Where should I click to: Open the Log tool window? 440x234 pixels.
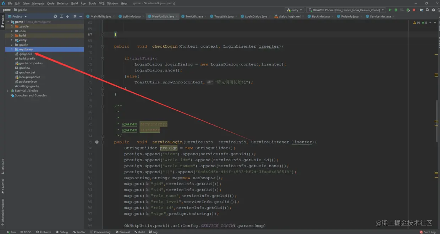point(153,232)
